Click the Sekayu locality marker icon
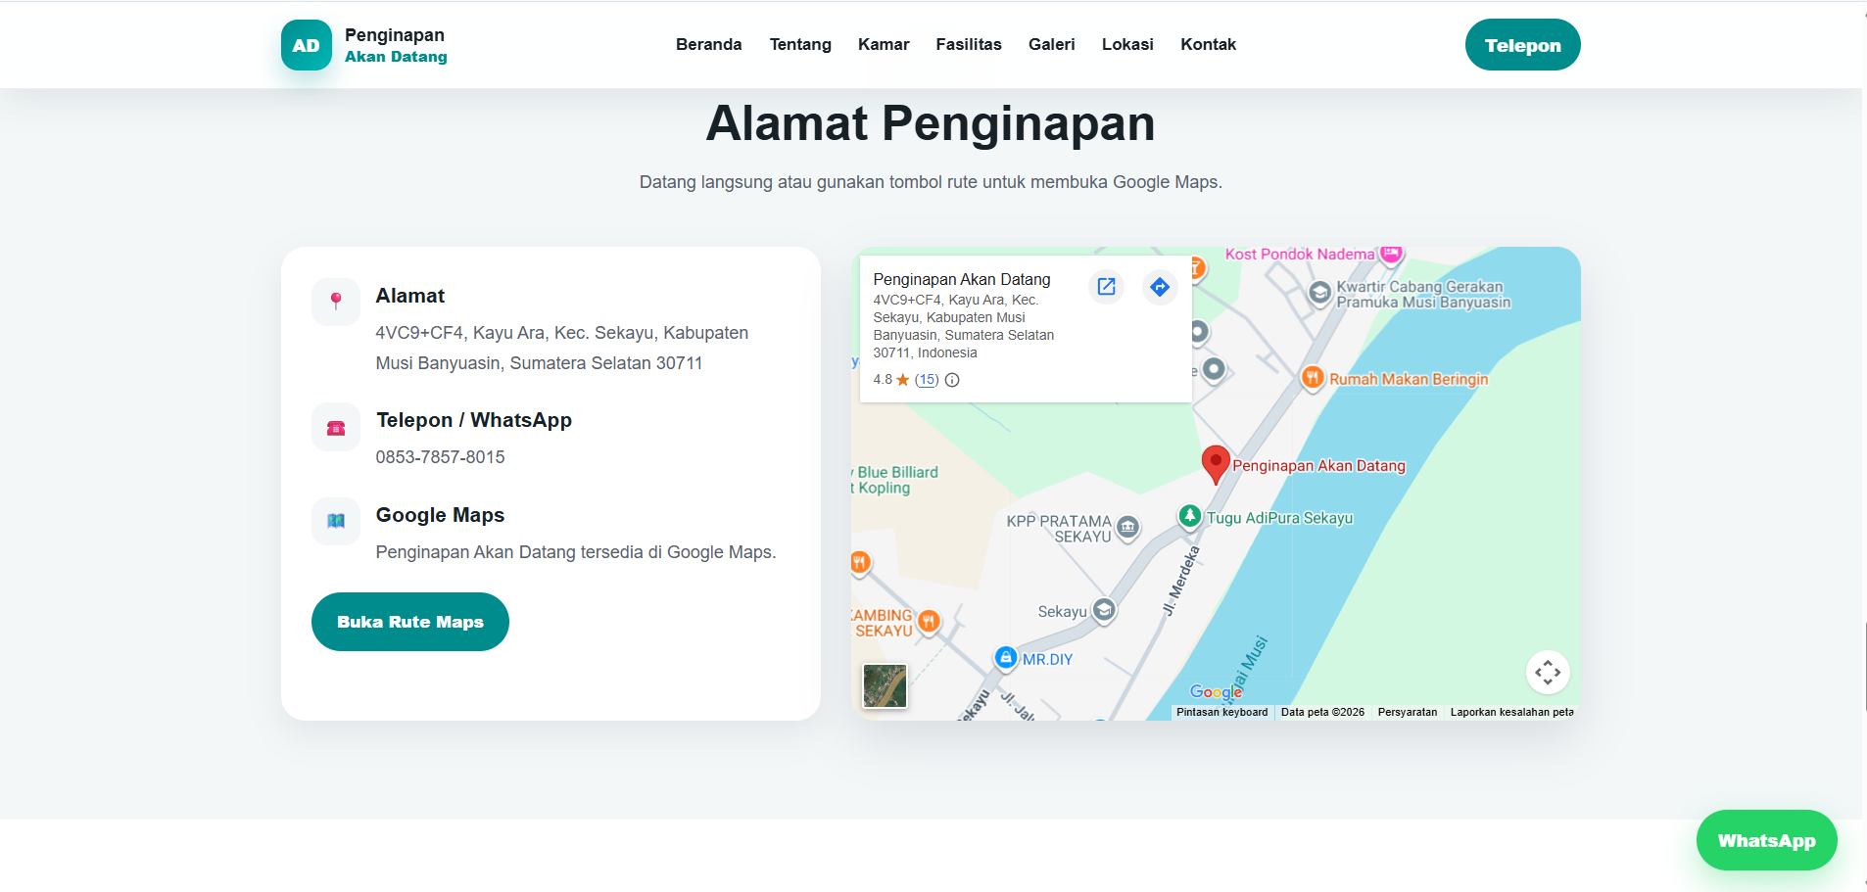1867x892 pixels. pos(1104,610)
